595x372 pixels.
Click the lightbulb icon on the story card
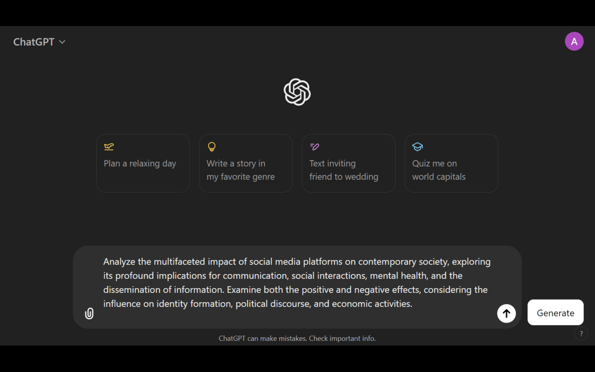pyautogui.click(x=212, y=147)
